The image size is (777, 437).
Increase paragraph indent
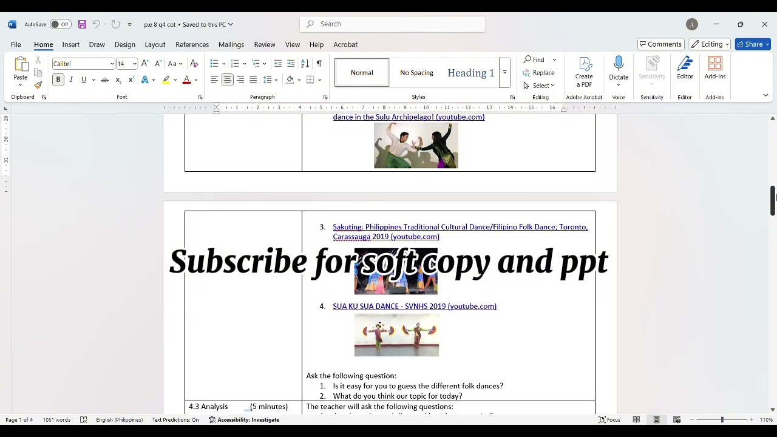coord(291,63)
